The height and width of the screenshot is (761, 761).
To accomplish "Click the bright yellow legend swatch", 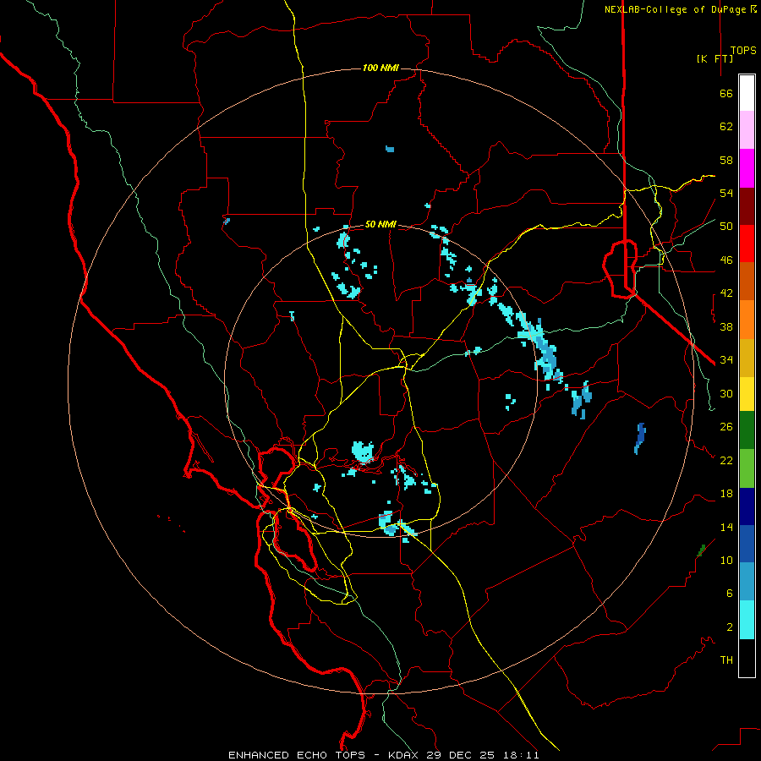I will (x=747, y=394).
